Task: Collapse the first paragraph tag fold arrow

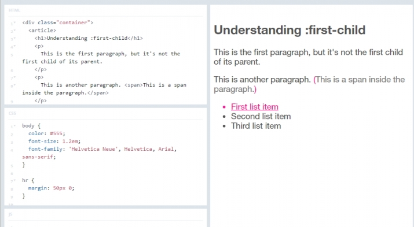Action: 15,46
